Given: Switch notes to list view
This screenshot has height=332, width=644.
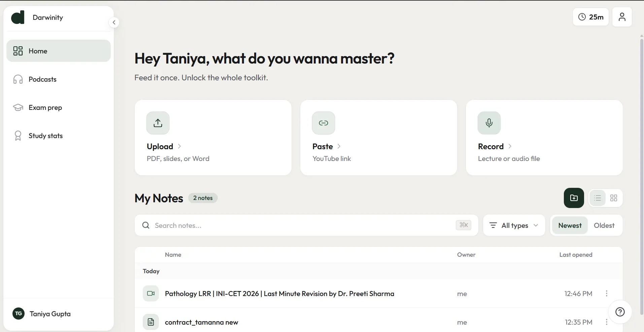Looking at the screenshot, I should (x=598, y=198).
